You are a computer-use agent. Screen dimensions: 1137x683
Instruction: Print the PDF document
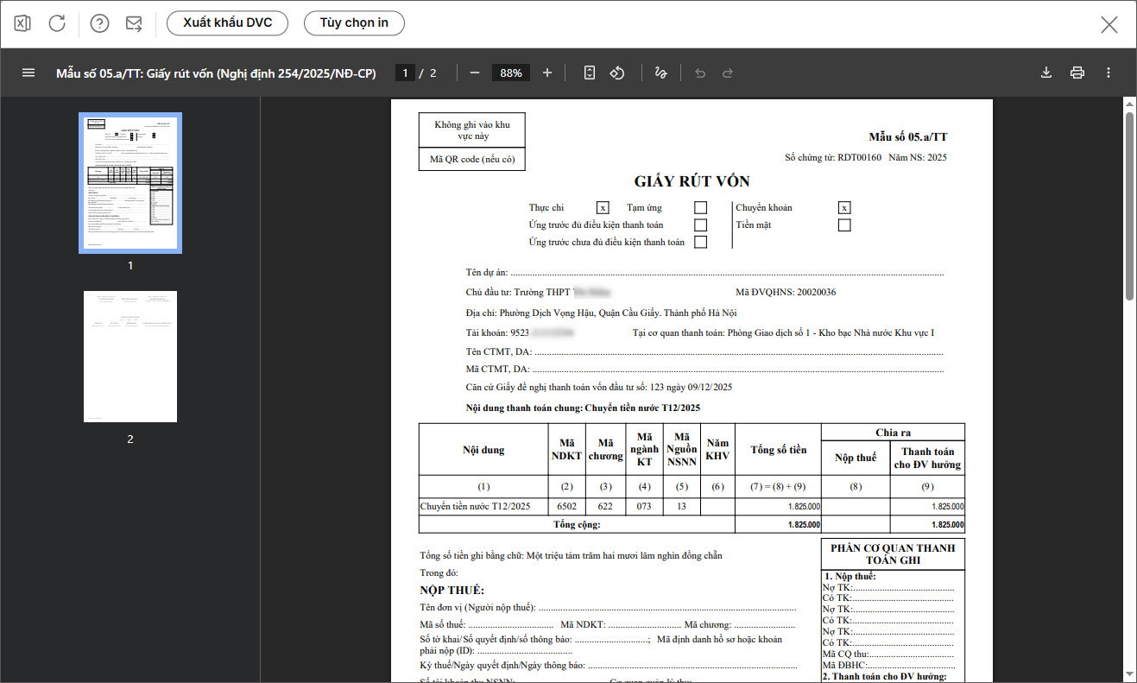(1077, 73)
